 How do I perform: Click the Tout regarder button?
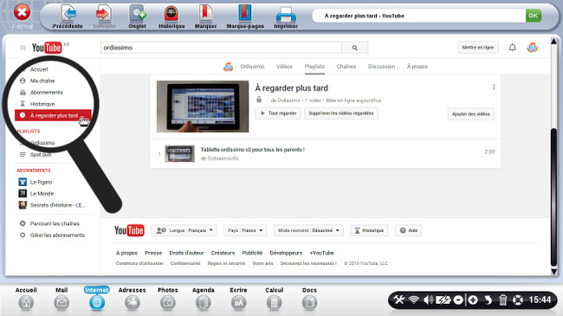(278, 113)
